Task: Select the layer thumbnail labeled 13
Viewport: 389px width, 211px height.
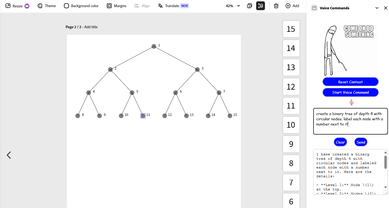Action: pos(291,67)
